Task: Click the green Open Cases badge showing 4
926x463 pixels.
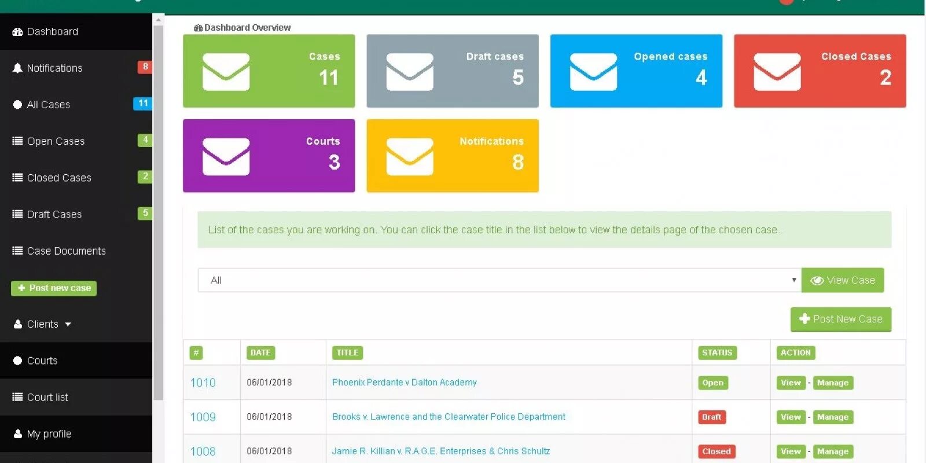Action: pyautogui.click(x=145, y=140)
